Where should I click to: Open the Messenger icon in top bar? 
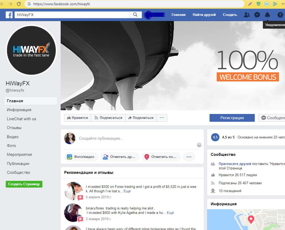[257, 15]
